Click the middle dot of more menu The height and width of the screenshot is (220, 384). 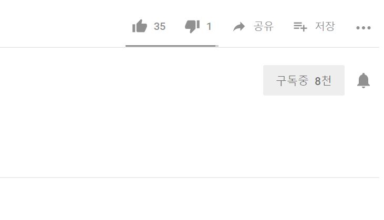point(364,28)
